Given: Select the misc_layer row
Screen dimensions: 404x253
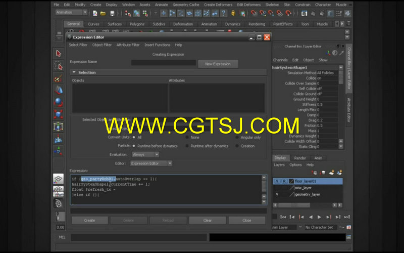Looking at the screenshot, I should coord(308,188).
